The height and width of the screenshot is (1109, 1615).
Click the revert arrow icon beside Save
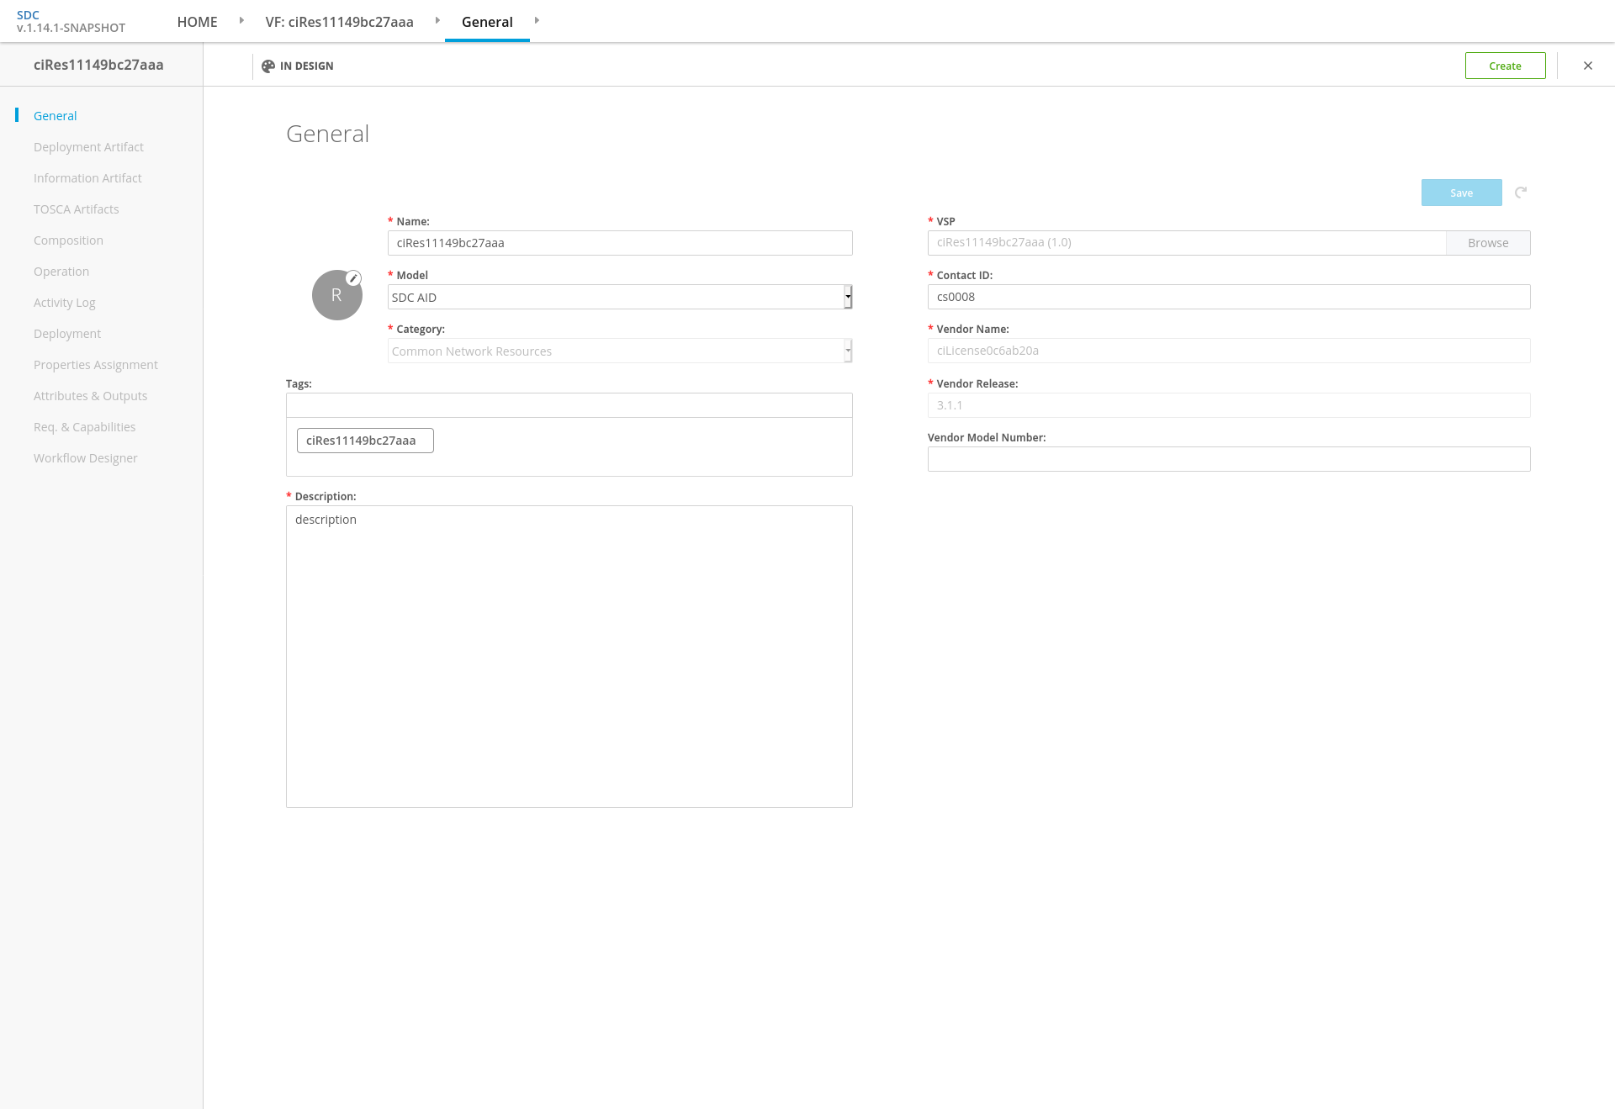[x=1521, y=193]
